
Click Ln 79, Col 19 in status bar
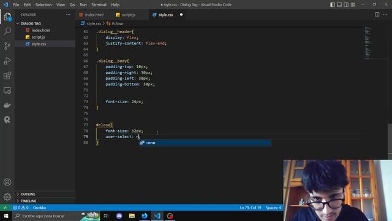(x=251, y=207)
